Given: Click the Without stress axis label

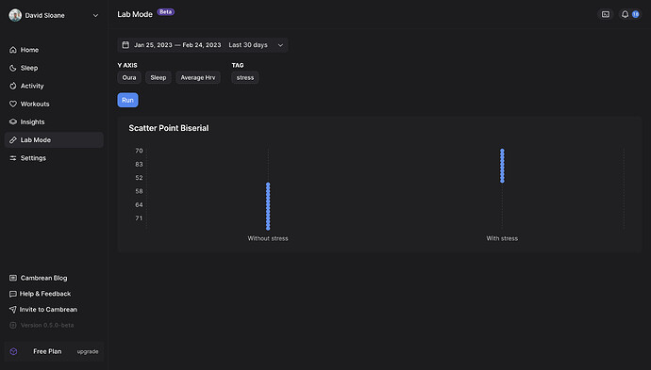Looking at the screenshot, I should pos(268,238).
